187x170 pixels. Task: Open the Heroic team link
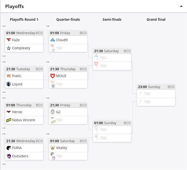pyautogui.click(x=17, y=112)
